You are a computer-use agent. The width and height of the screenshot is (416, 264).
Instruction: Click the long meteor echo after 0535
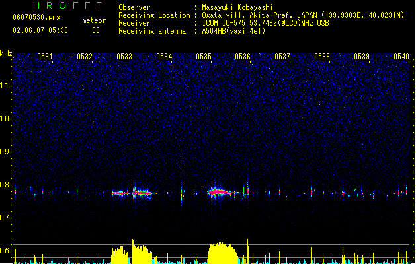point(224,192)
